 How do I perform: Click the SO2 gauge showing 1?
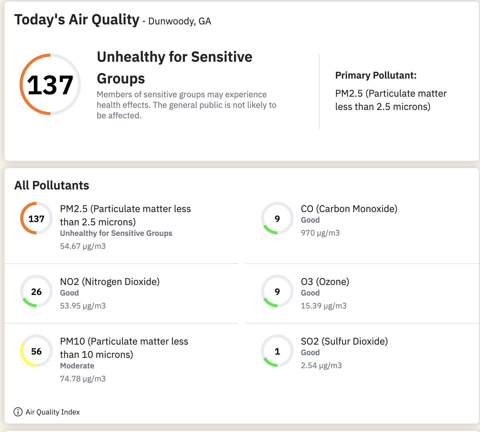pos(277,351)
